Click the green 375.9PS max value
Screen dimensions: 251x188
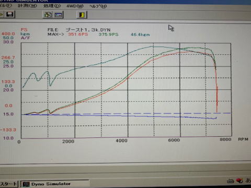point(108,34)
